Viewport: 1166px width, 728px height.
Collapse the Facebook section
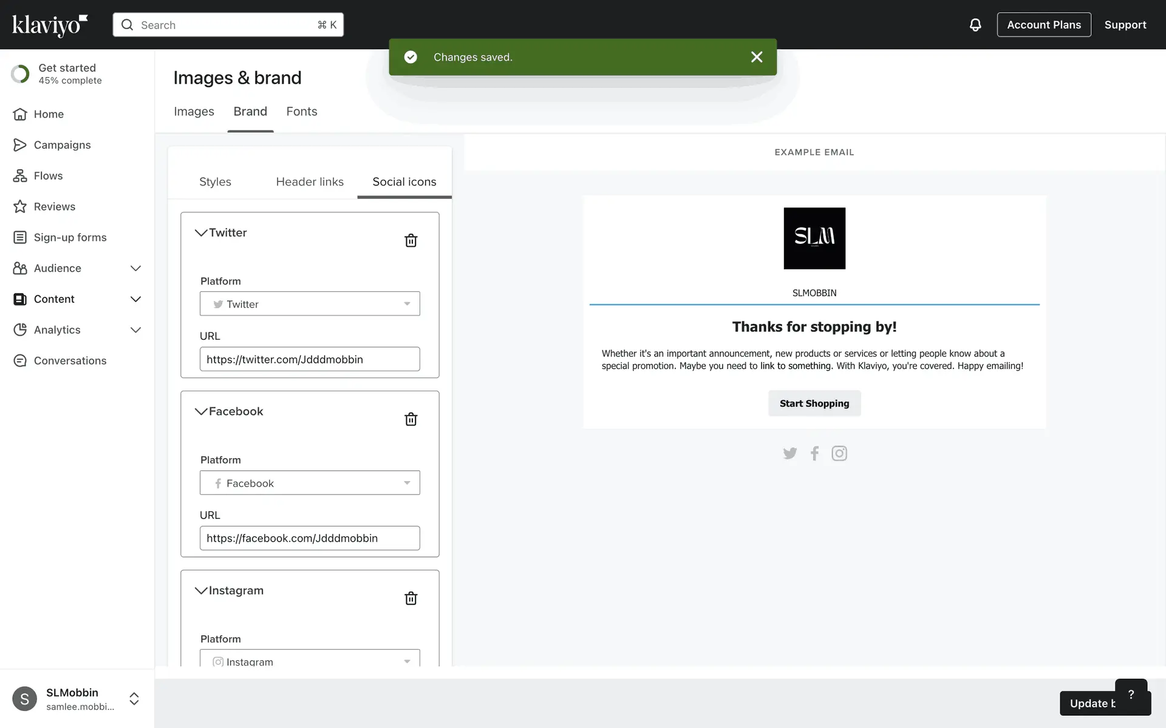(201, 411)
